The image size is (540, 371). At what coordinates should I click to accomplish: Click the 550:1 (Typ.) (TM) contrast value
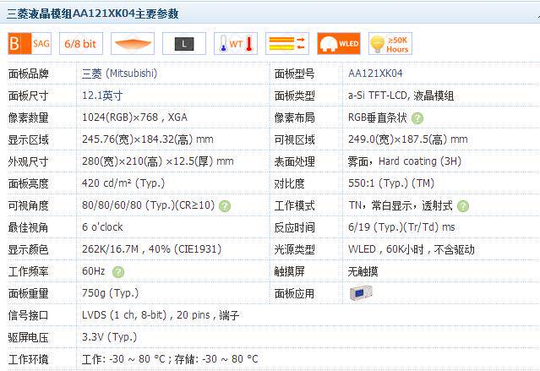pyautogui.click(x=391, y=183)
